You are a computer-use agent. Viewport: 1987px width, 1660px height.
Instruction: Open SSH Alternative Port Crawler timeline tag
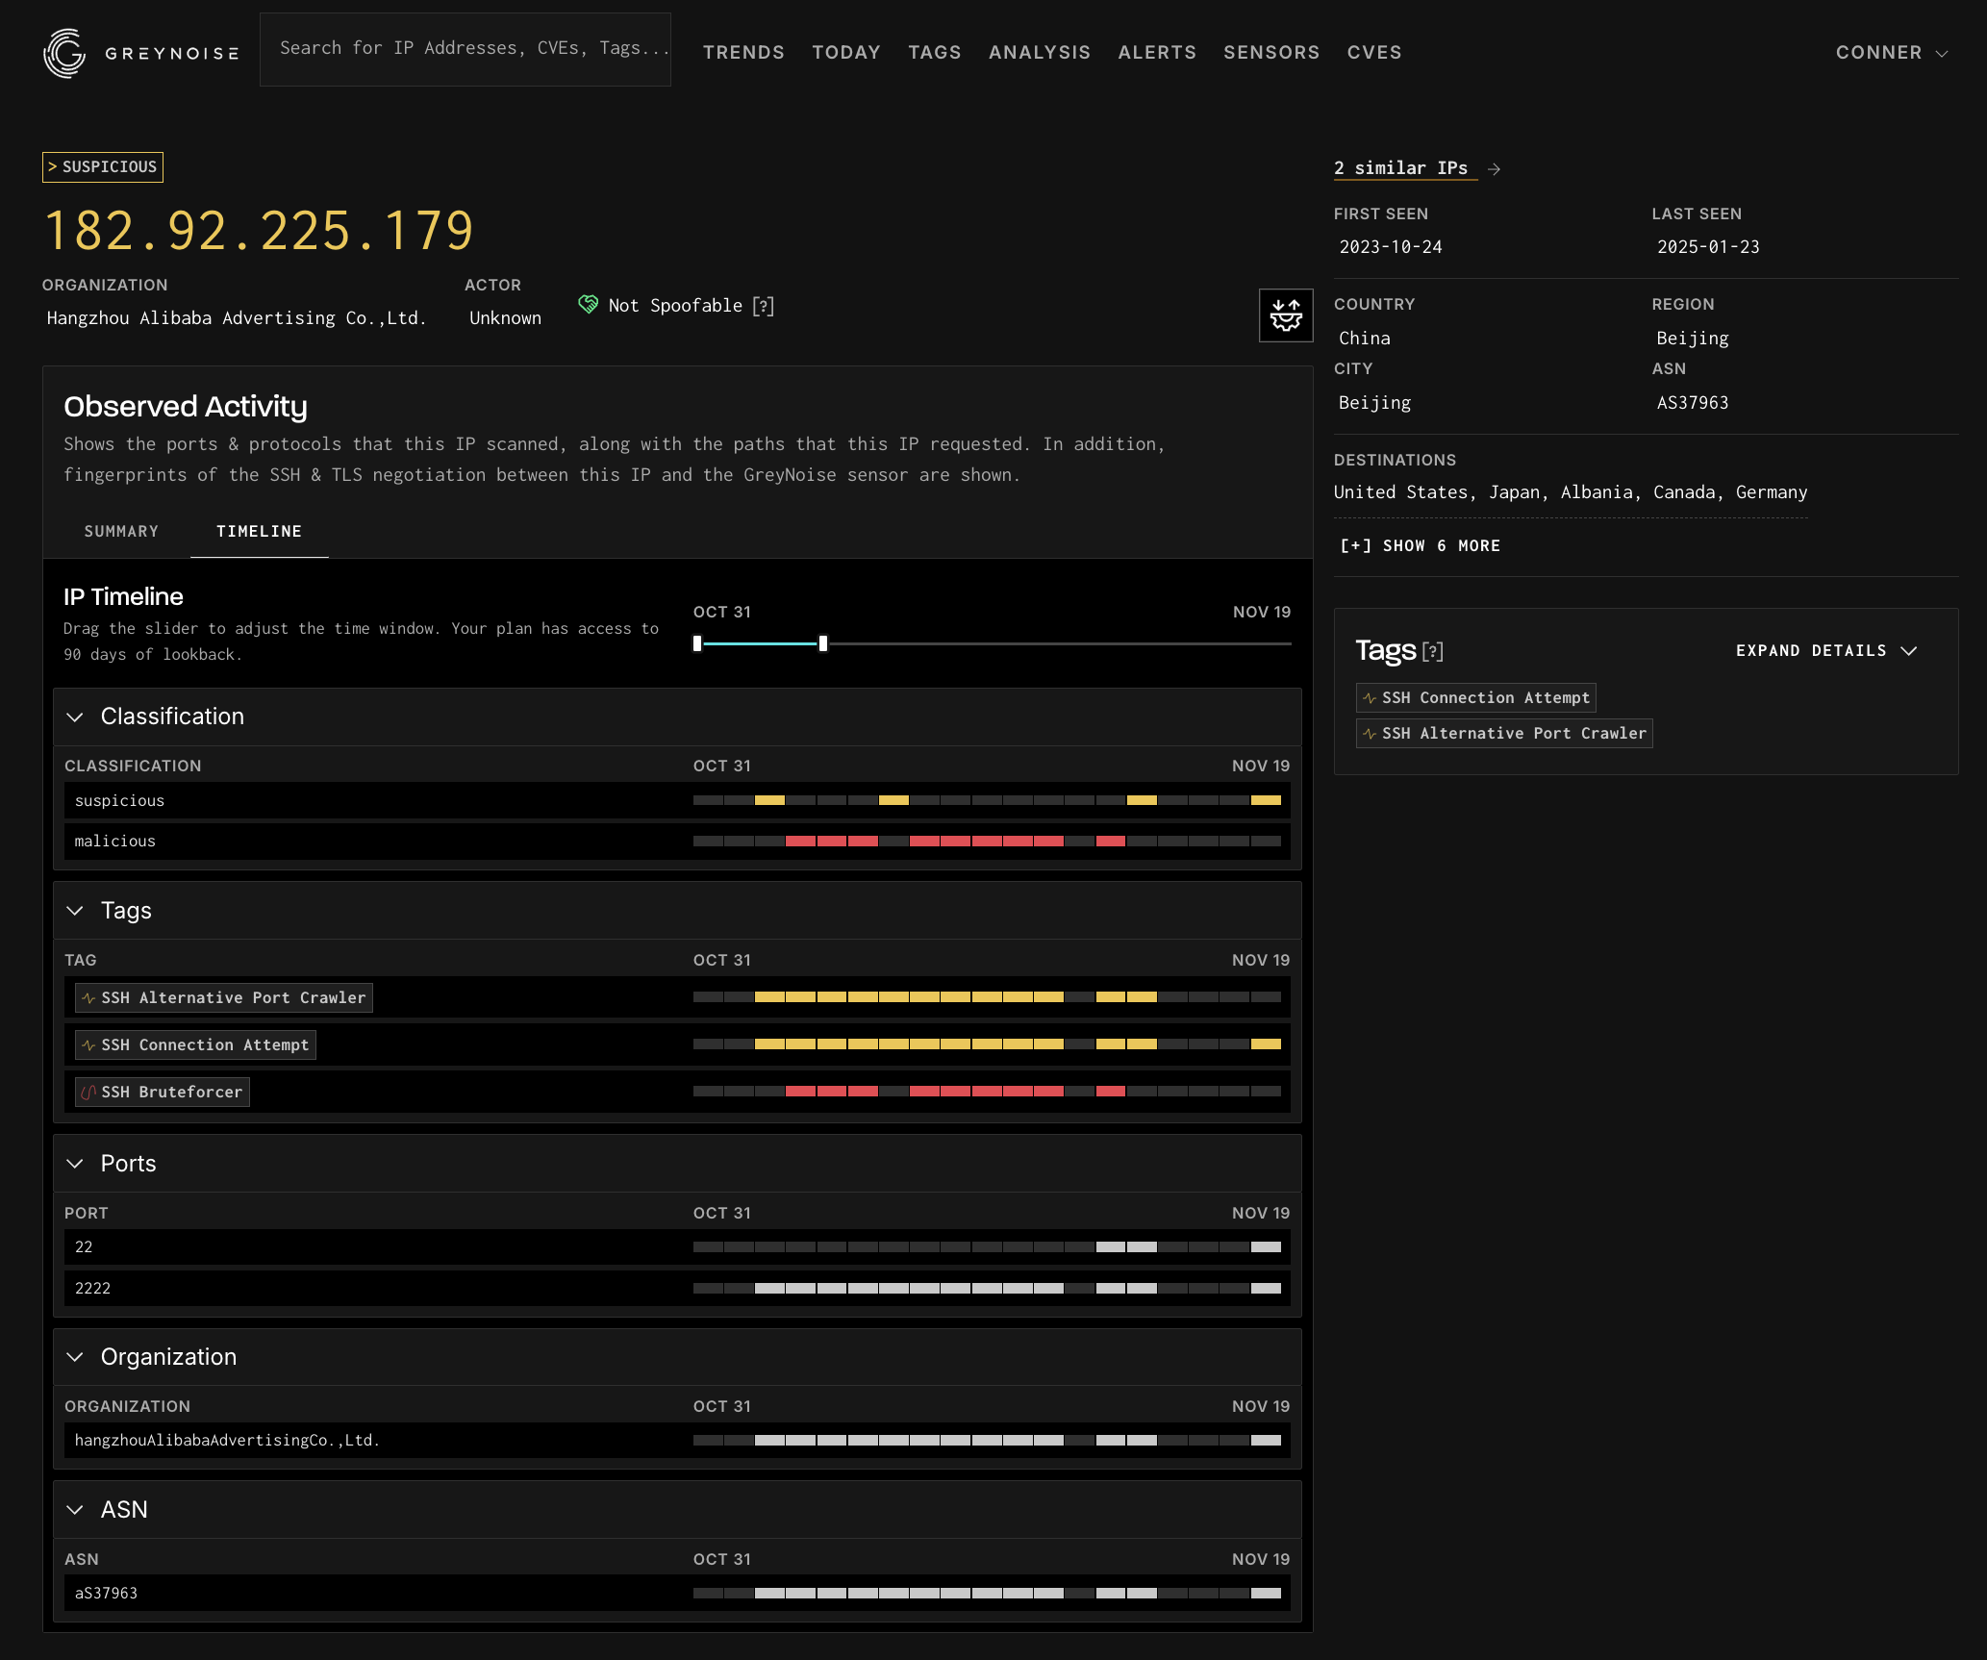[224, 998]
